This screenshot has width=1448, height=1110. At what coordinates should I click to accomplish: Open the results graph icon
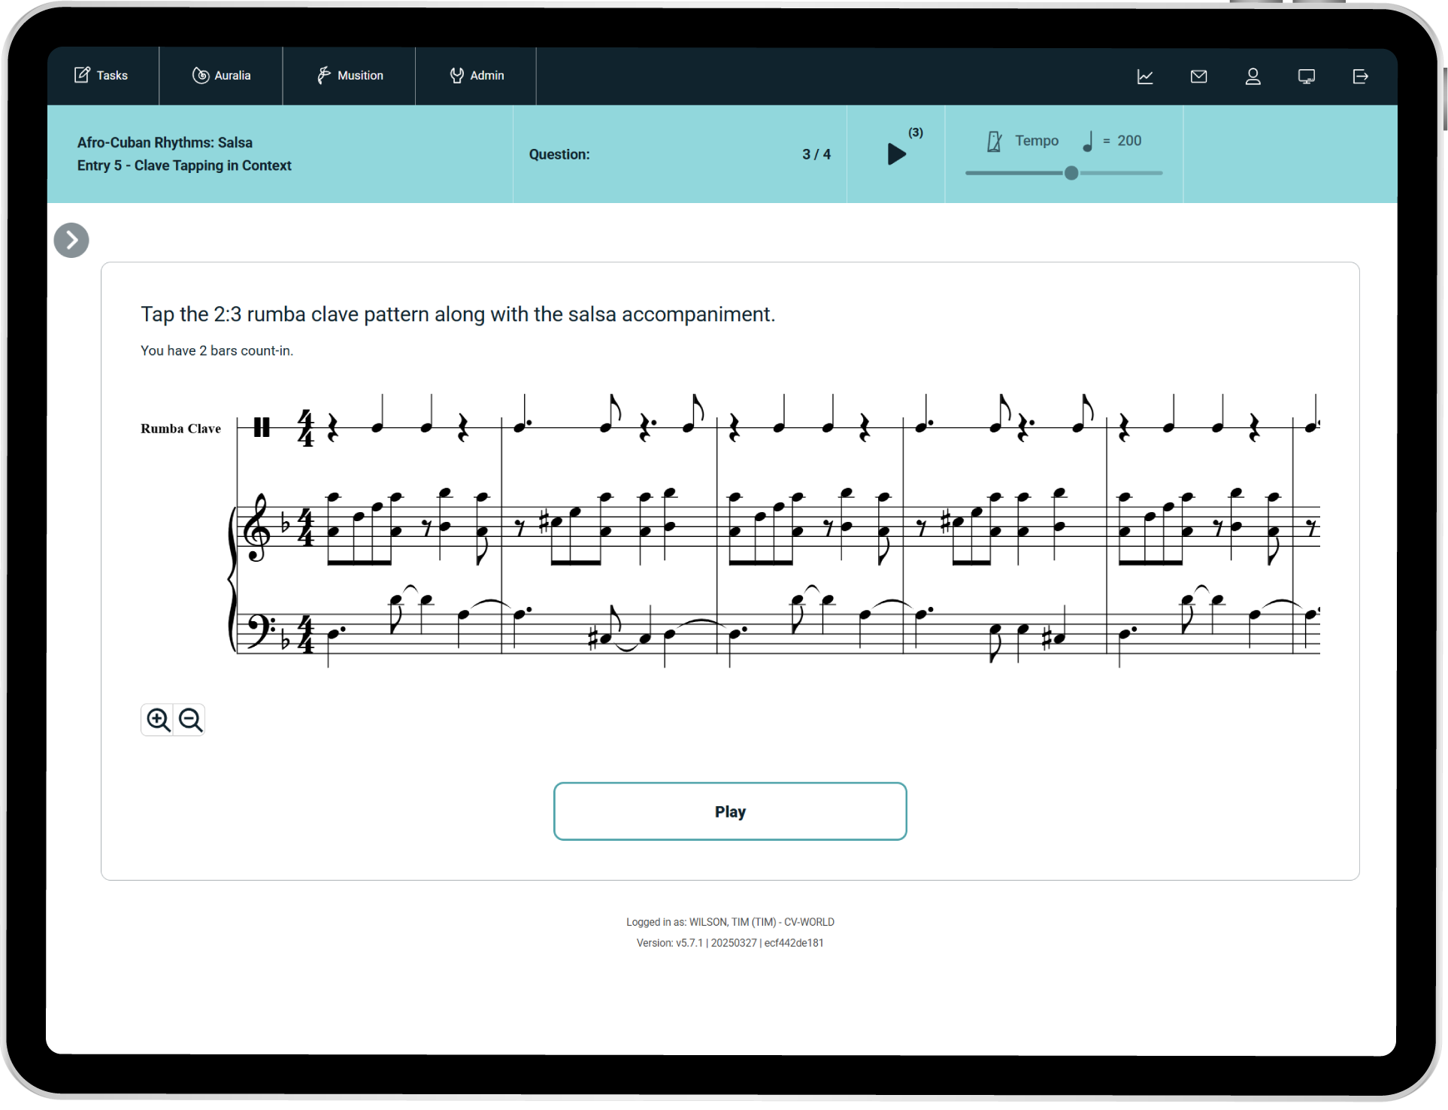click(1145, 76)
